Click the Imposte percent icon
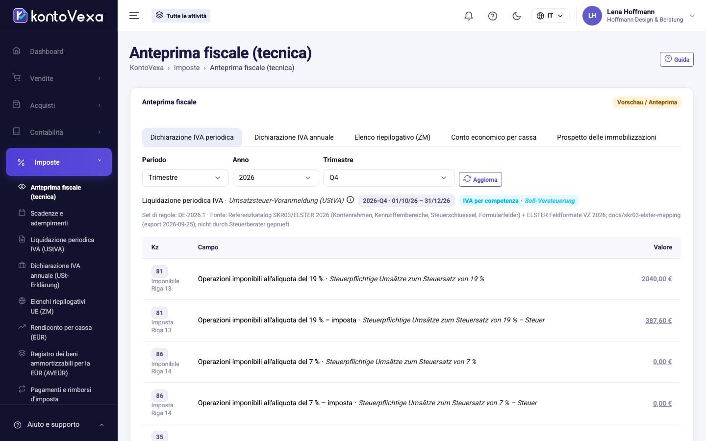Viewport: 706px width, 441px height. [21, 162]
